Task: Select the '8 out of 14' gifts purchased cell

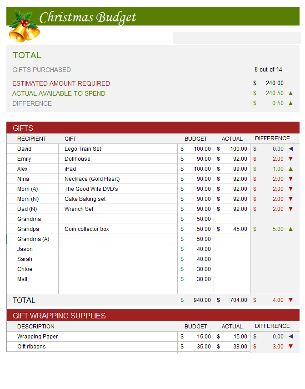Action: click(x=268, y=70)
